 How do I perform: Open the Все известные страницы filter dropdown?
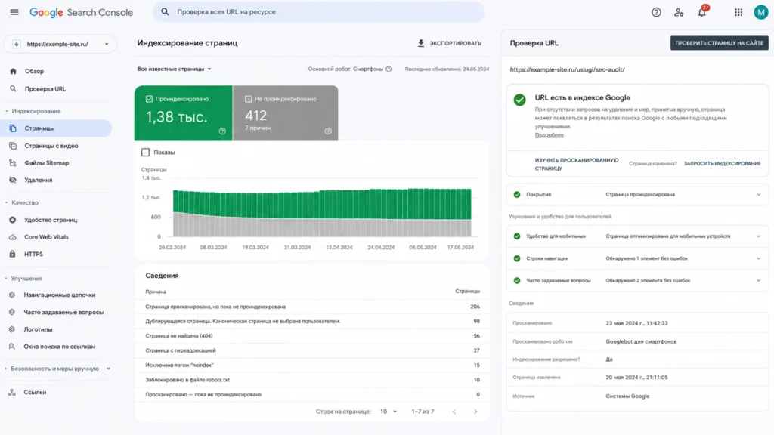point(175,69)
